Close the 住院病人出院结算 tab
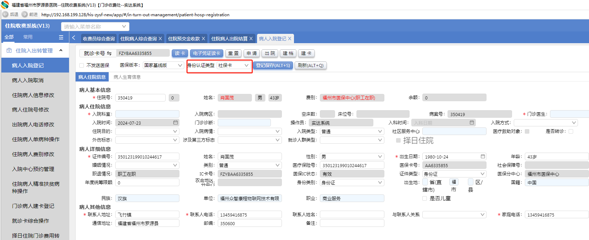Screen dimensions: 589x240 coord(251,39)
